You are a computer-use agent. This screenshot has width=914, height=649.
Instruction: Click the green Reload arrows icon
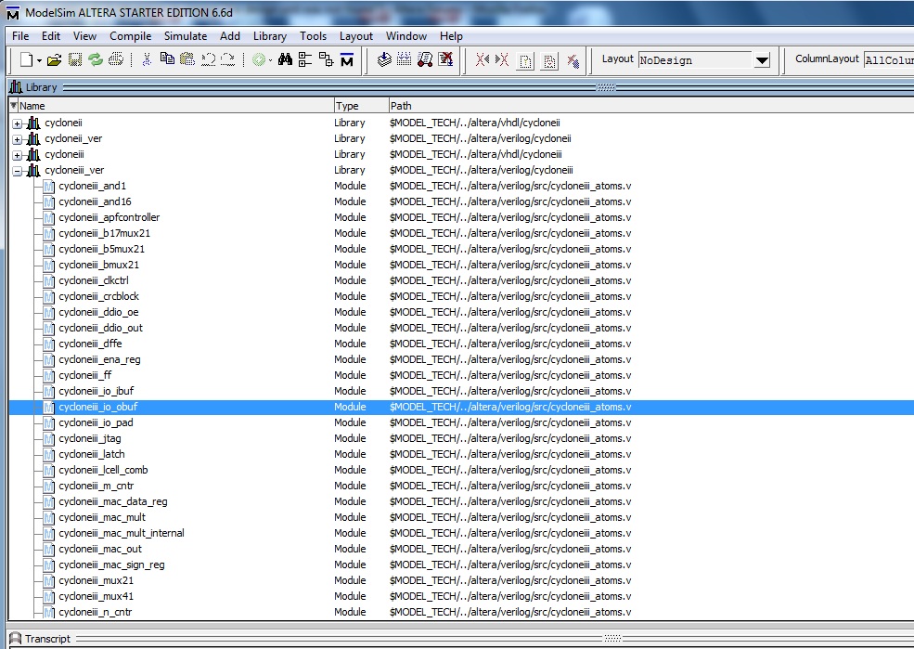coord(95,59)
